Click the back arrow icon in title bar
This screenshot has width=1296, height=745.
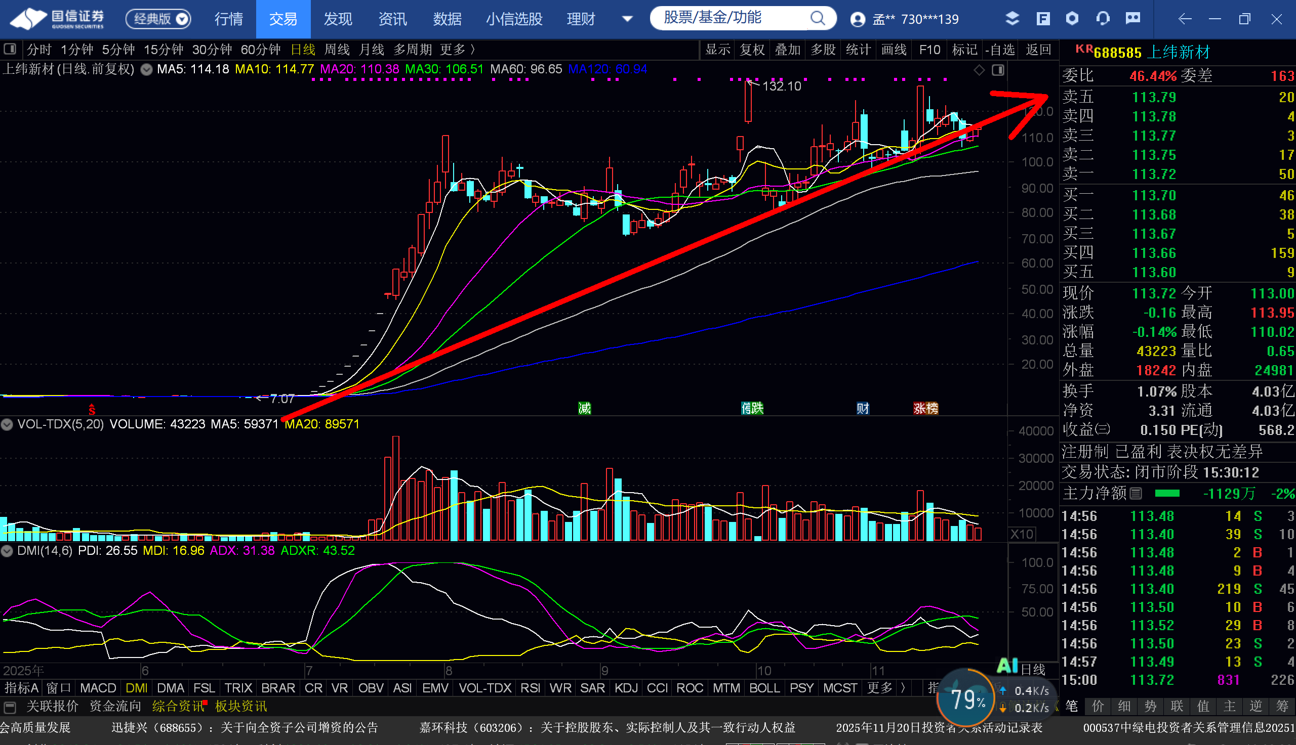click(1185, 19)
